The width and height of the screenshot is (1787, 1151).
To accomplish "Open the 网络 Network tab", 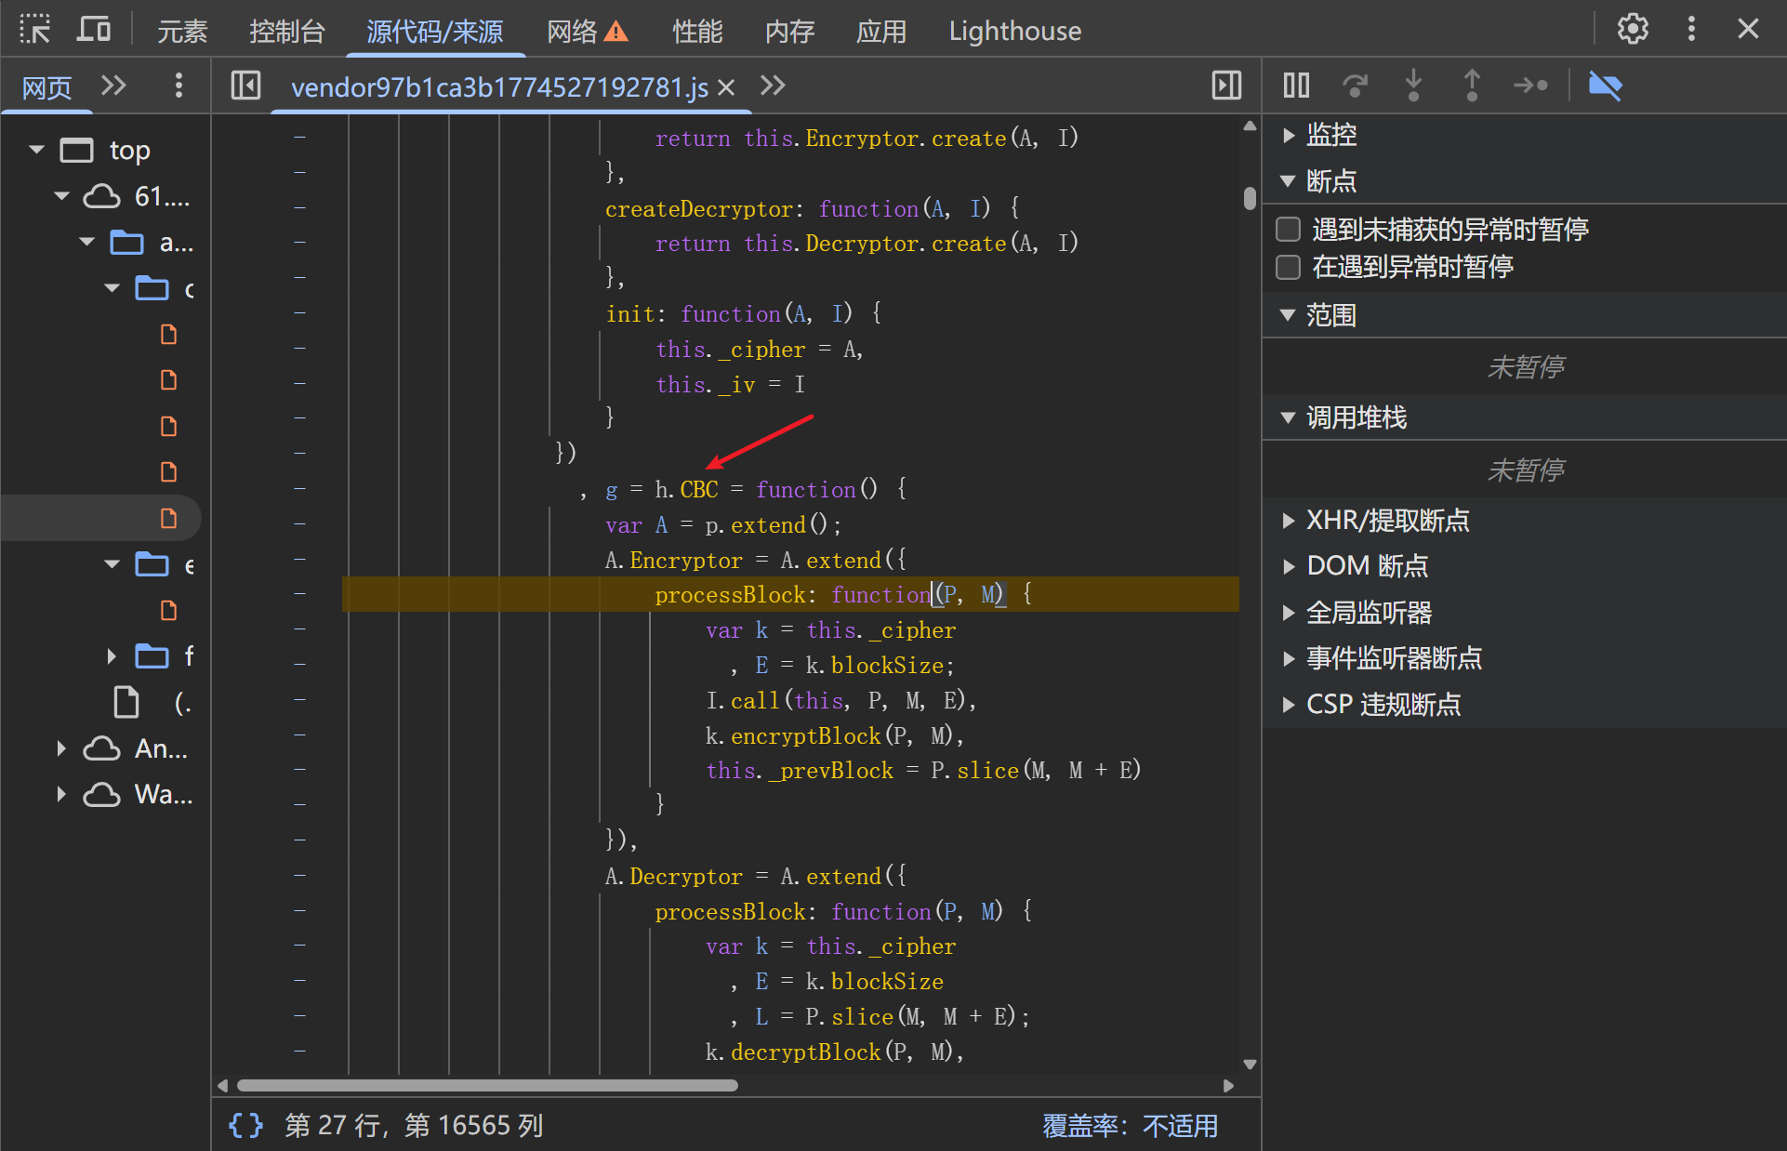I will 572,32.
